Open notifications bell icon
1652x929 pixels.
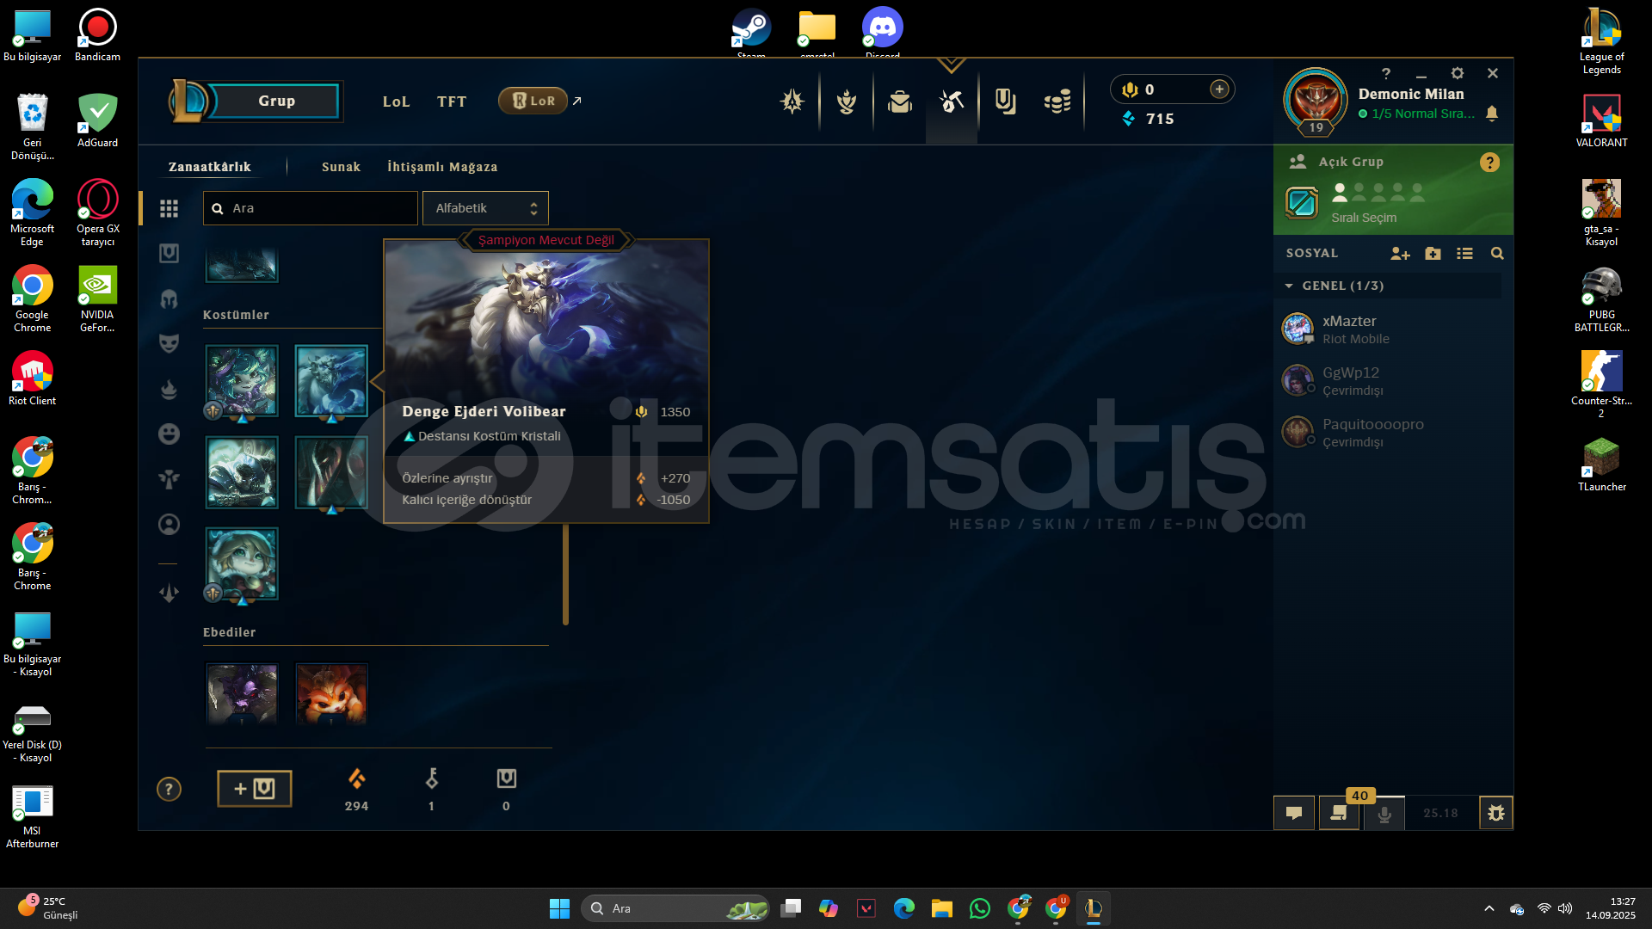pyautogui.click(x=1492, y=114)
